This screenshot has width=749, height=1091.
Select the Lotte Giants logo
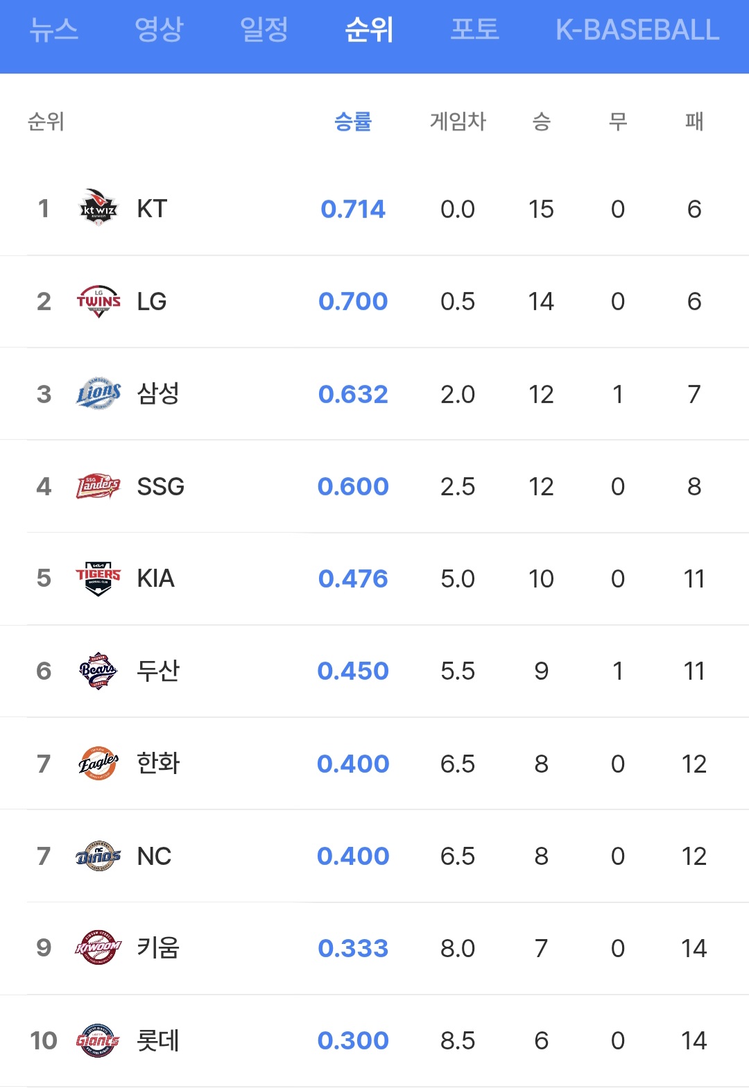pos(98,1040)
